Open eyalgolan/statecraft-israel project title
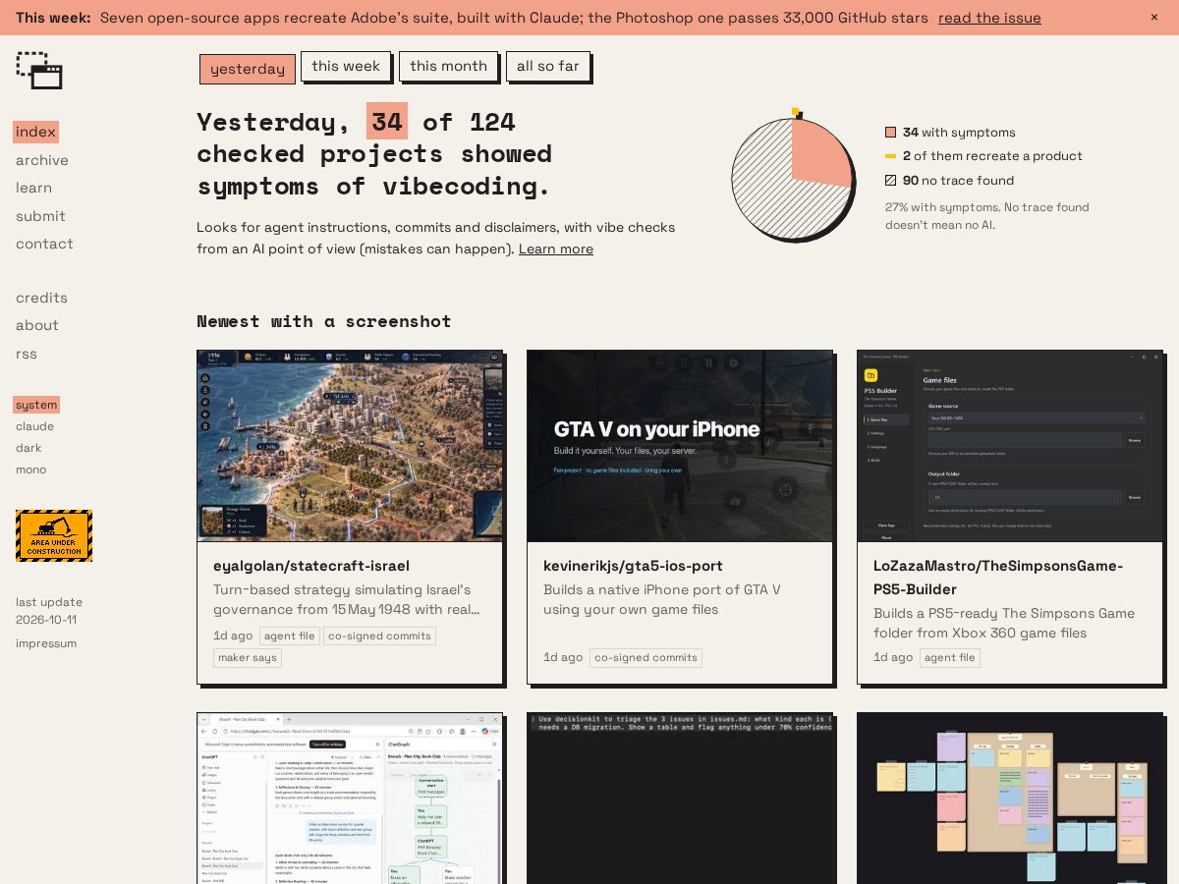Image resolution: width=1179 pixels, height=884 pixels. tap(311, 566)
